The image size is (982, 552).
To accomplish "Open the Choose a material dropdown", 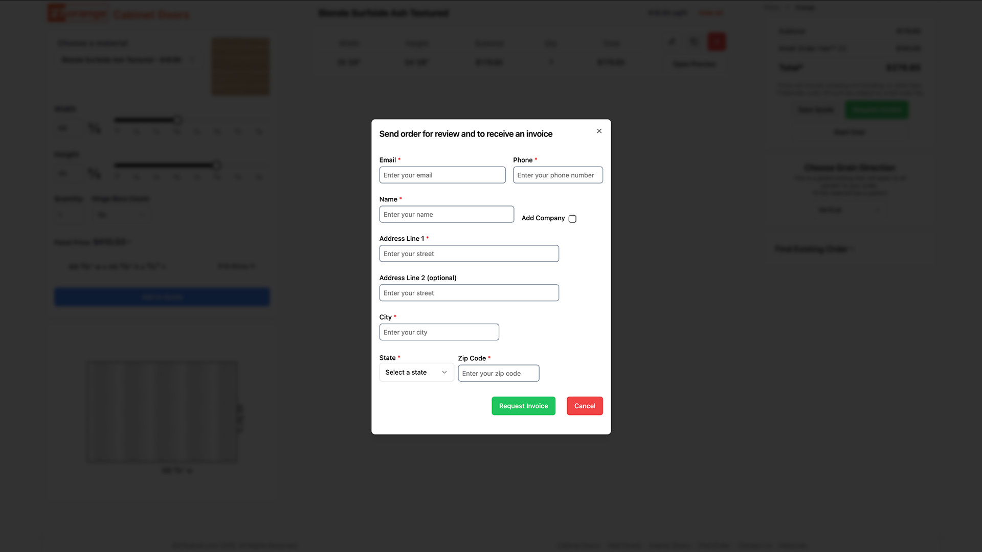I will [x=127, y=60].
